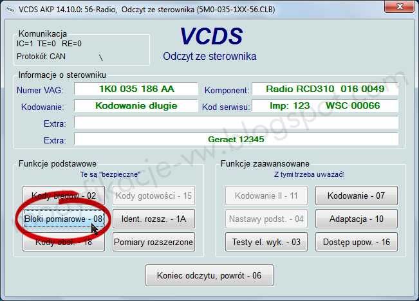Click the 'Informacje o sterowniku' group title
This screenshot has height=301, width=419.
click(62, 75)
